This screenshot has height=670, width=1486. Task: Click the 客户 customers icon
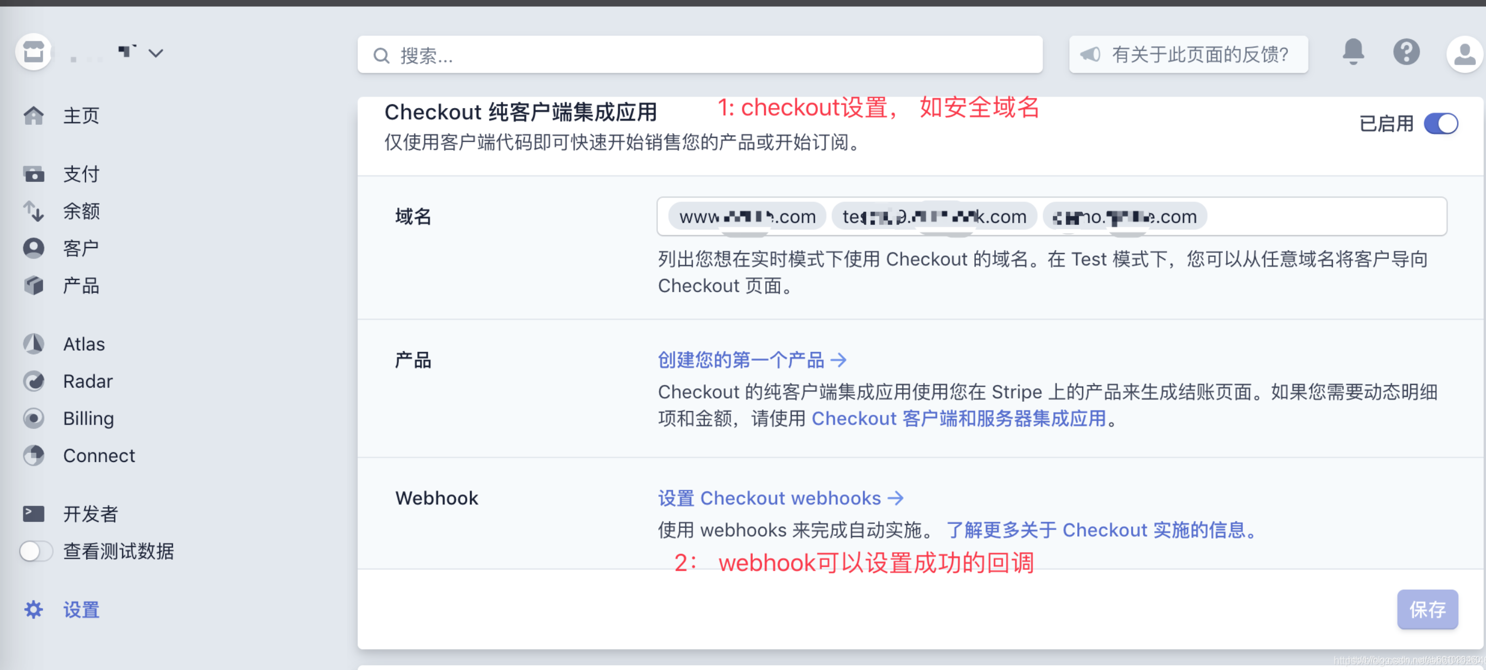[x=34, y=248]
